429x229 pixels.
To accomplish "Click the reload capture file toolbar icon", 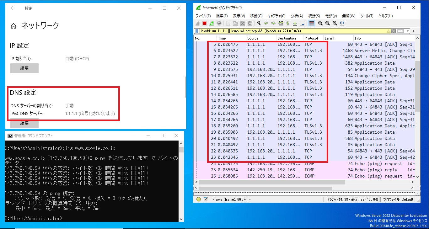I will pyautogui.click(x=250, y=23).
